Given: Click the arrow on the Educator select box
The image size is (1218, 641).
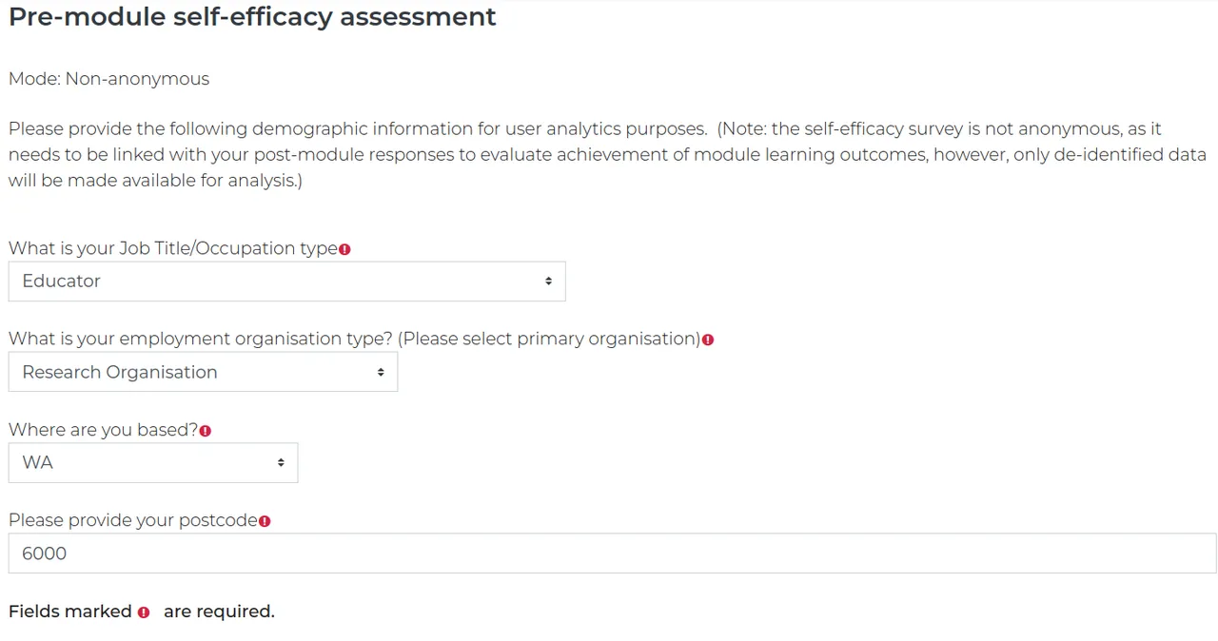Looking at the screenshot, I should 548,282.
